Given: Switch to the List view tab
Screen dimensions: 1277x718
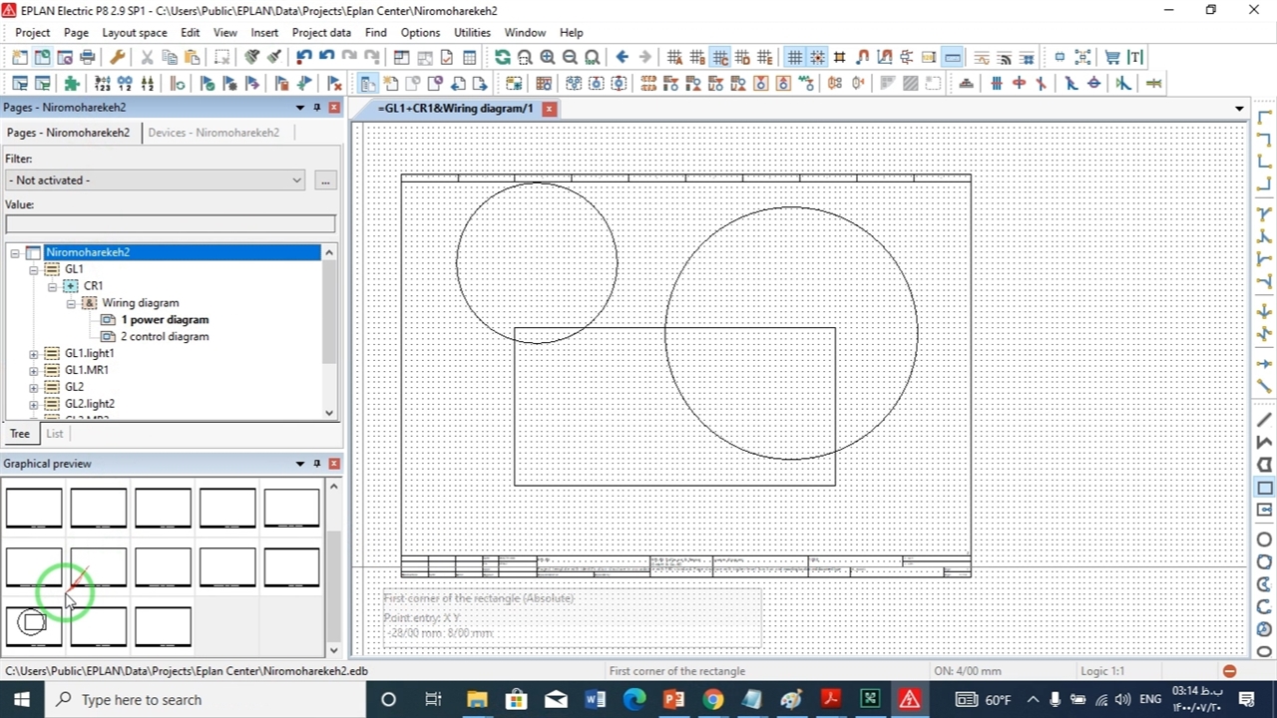Looking at the screenshot, I should pos(54,434).
